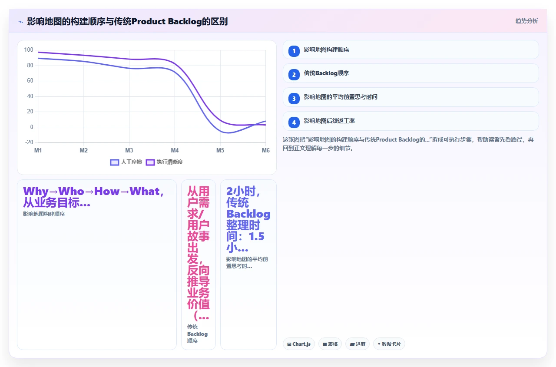The width and height of the screenshot is (556, 367).
Task: Click the 60 y-axis value
Action: coord(30,81)
